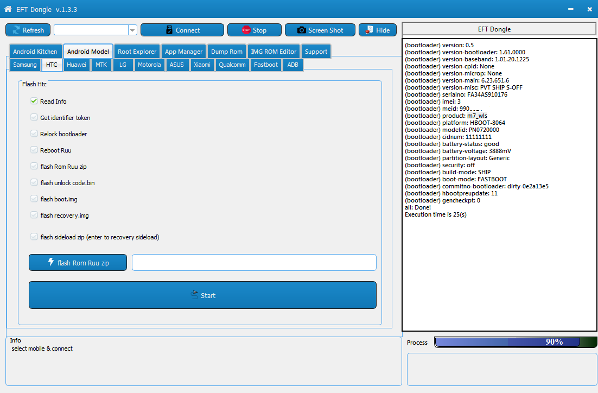Go to the Dump Rom tab
This screenshot has height=393, width=598.
(x=227, y=52)
